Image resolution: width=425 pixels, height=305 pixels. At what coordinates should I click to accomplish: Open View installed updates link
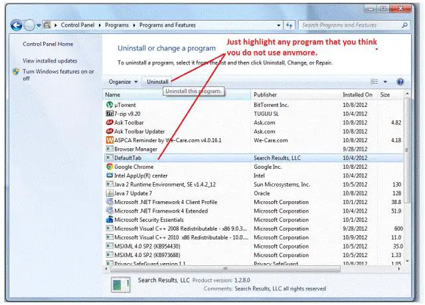click(x=50, y=60)
